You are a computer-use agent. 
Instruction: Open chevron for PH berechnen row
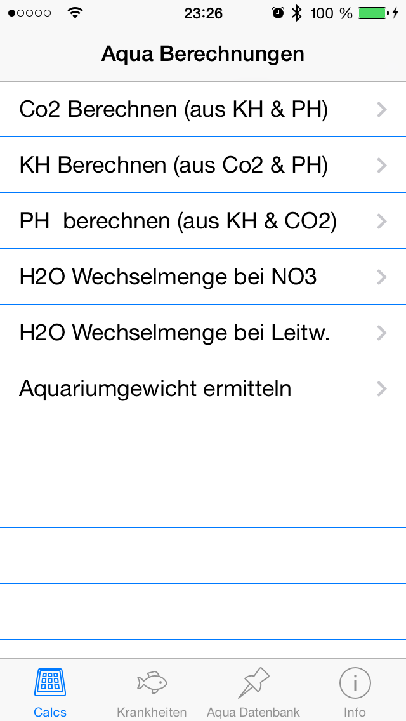click(x=382, y=221)
